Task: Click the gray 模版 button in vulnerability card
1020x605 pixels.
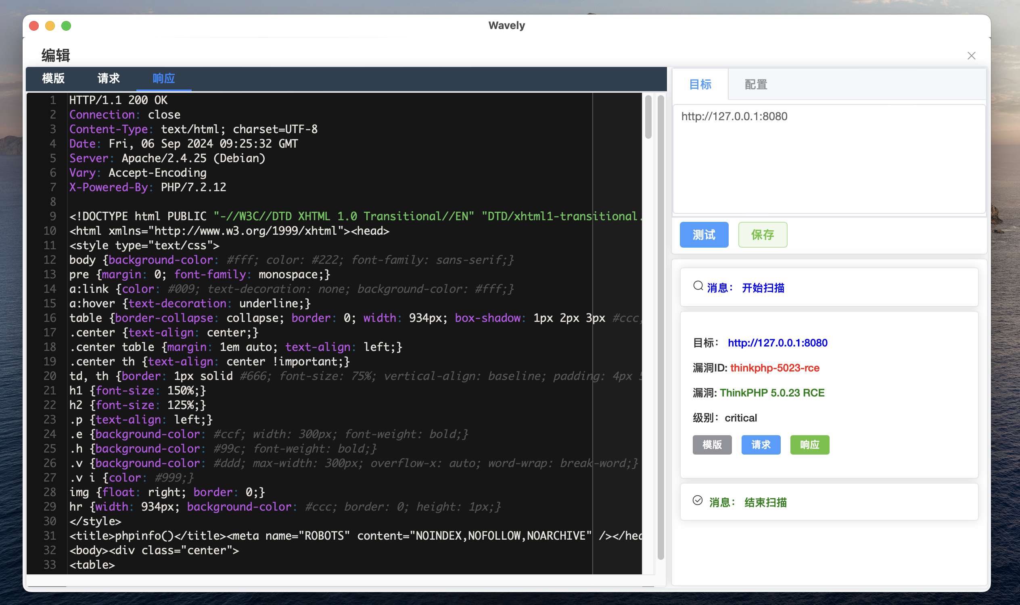Action: 712,445
